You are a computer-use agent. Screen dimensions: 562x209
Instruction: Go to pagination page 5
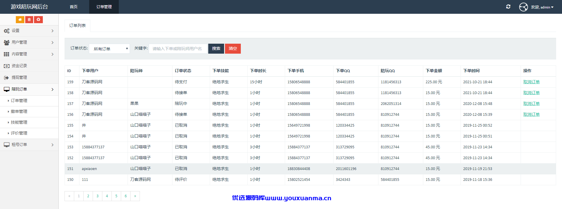pyautogui.click(x=116, y=196)
